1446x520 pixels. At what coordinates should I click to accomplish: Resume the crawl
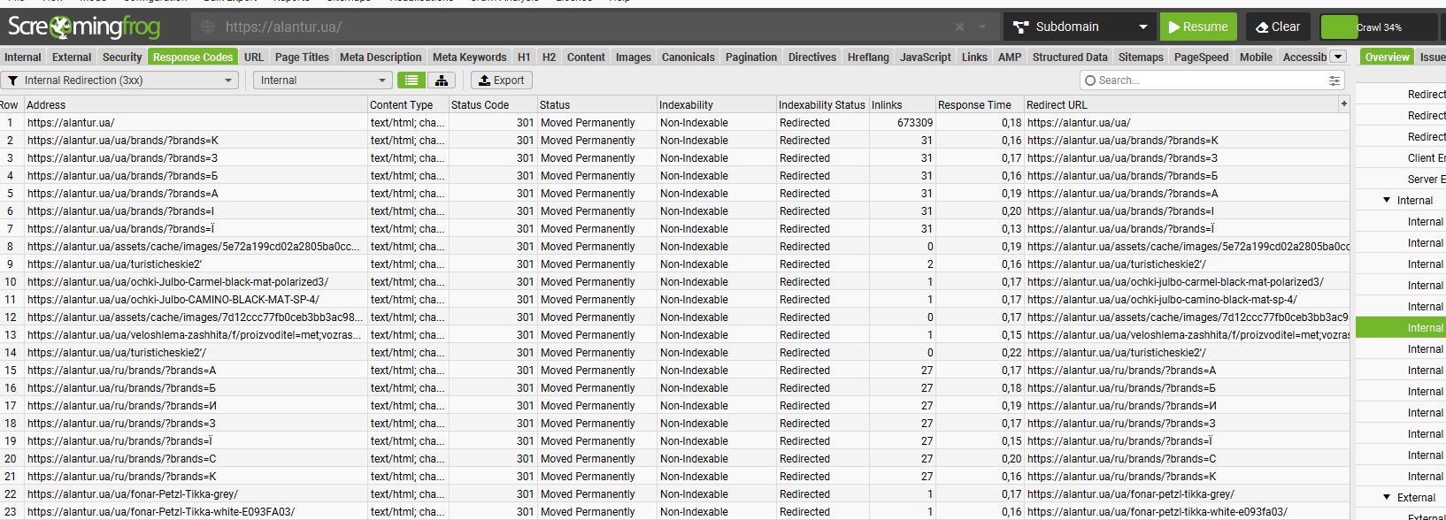tap(1199, 27)
